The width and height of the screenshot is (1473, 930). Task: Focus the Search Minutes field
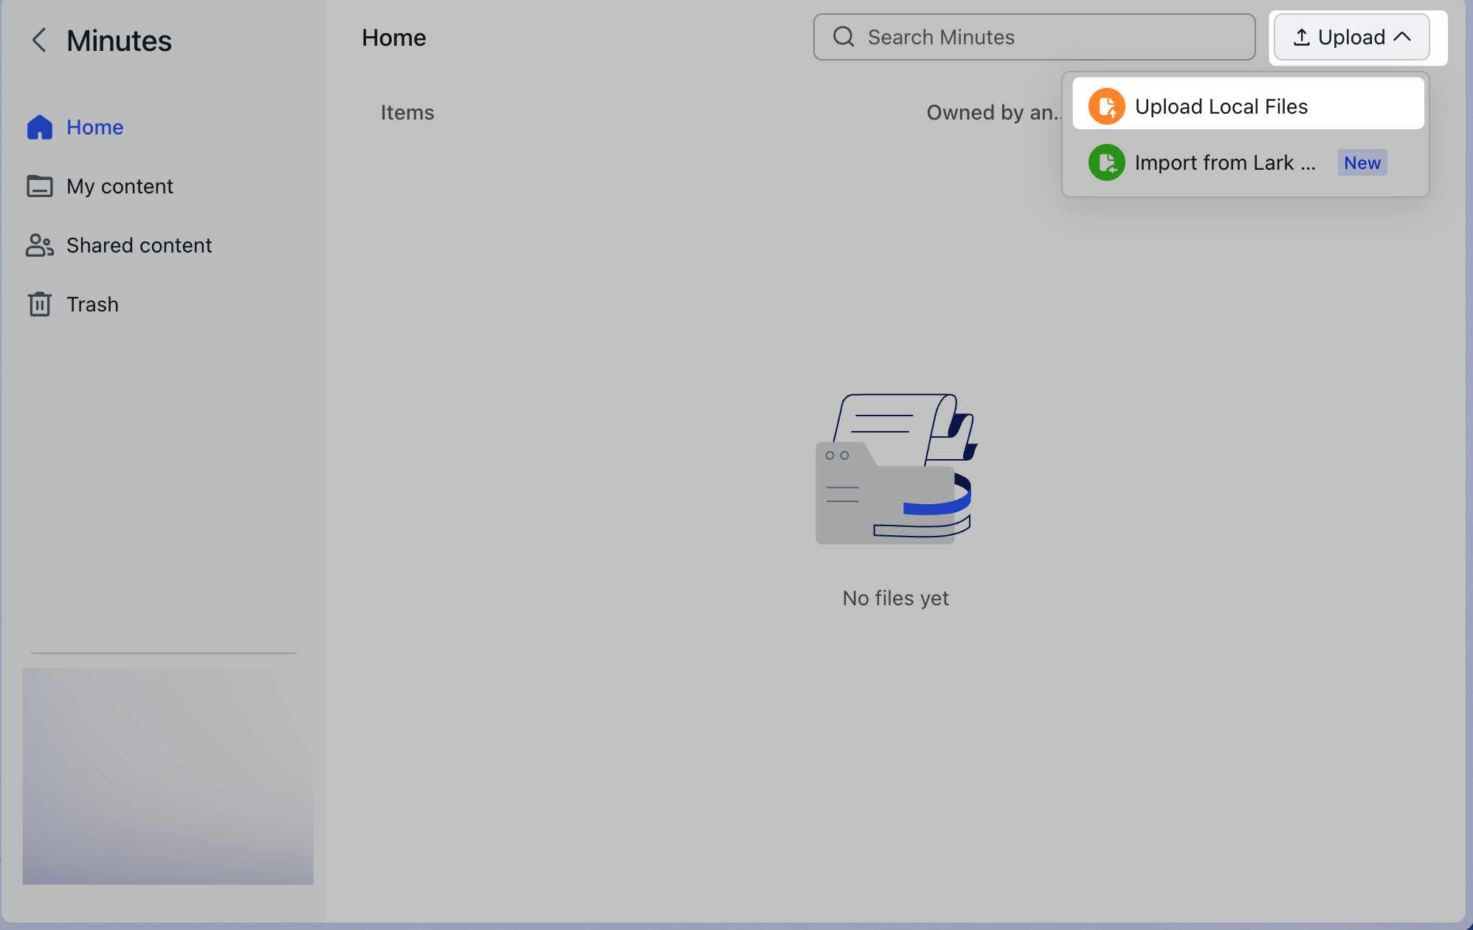[x=1034, y=37]
